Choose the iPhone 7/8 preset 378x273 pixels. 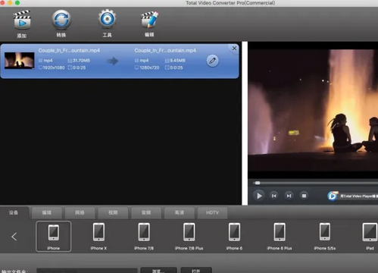tap(144, 237)
